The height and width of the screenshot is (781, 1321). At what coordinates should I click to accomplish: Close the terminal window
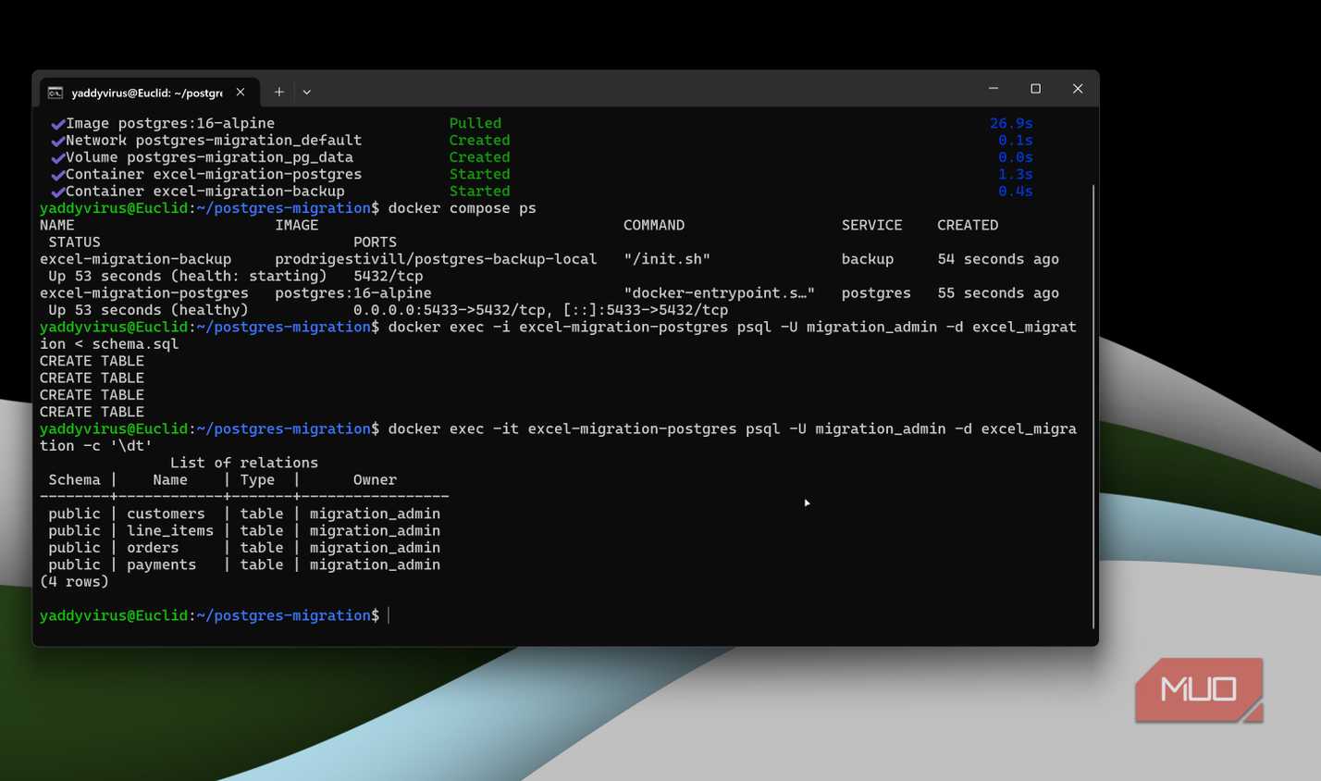tap(1078, 89)
